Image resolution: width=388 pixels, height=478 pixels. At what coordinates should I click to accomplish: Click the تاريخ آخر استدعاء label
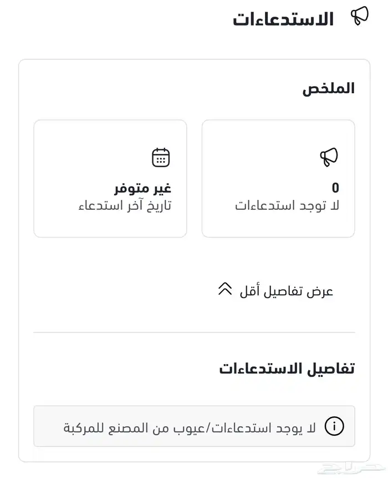125,205
